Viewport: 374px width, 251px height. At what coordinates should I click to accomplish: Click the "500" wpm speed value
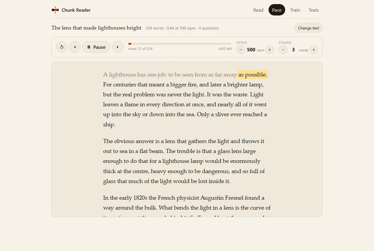pyautogui.click(x=251, y=50)
